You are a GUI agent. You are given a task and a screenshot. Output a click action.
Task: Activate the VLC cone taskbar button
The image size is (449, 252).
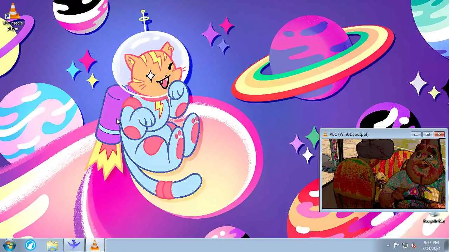tap(95, 245)
